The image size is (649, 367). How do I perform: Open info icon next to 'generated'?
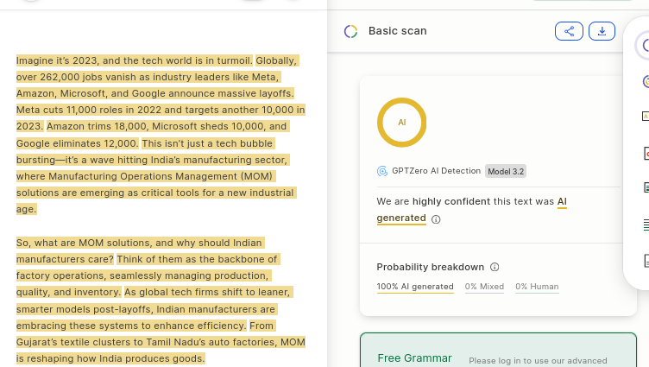436,219
